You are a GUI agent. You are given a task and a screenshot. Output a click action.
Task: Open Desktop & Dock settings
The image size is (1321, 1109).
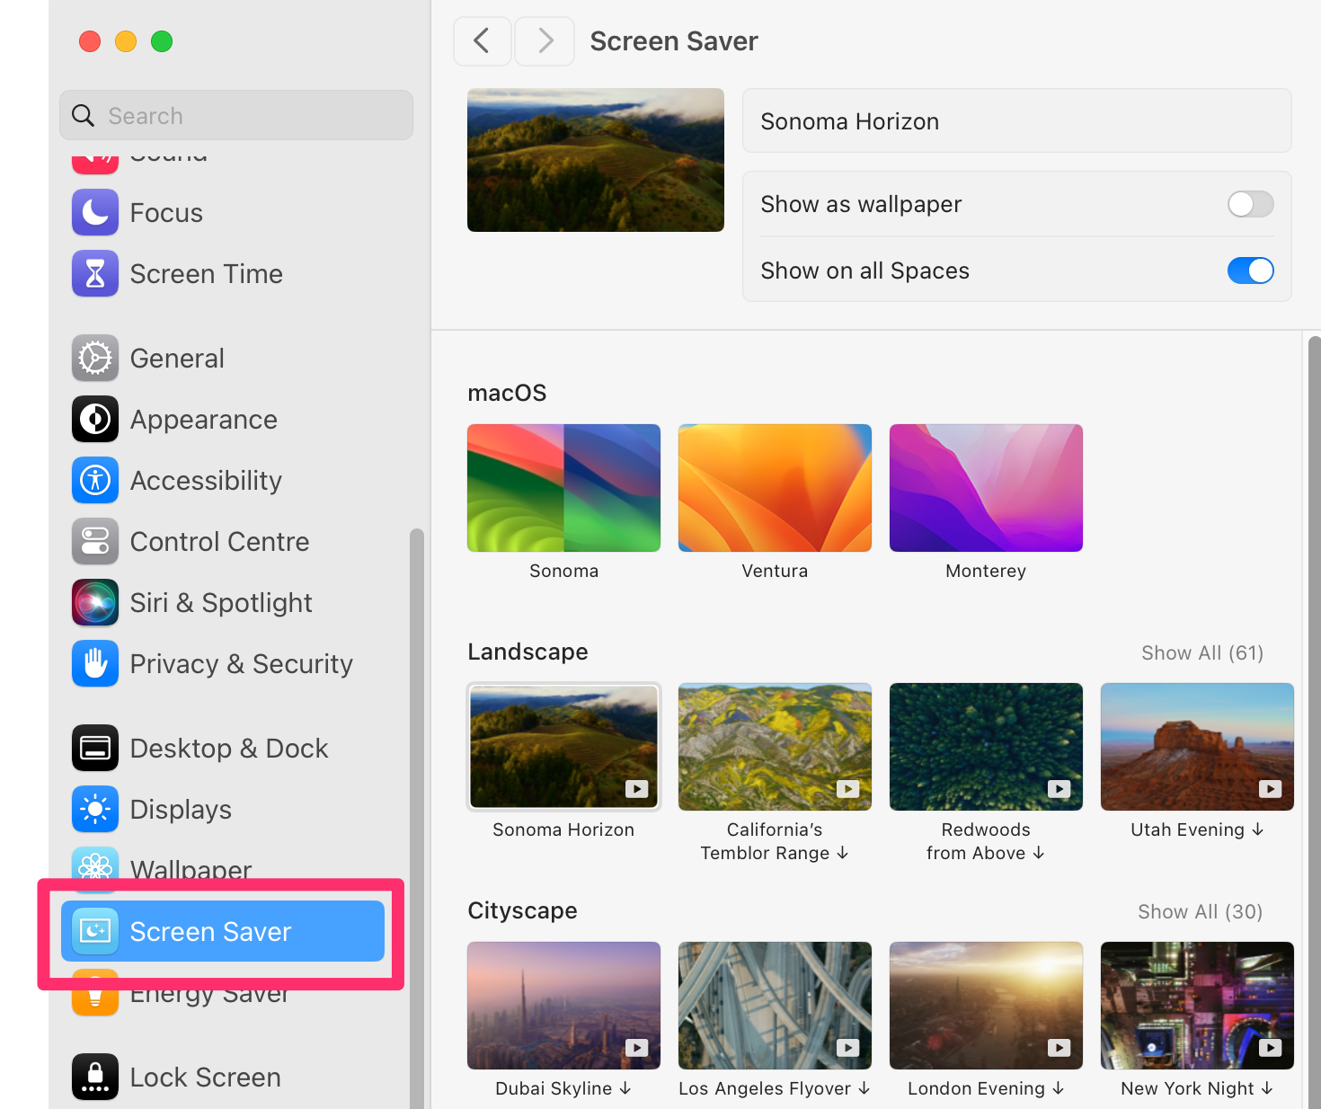click(x=223, y=748)
